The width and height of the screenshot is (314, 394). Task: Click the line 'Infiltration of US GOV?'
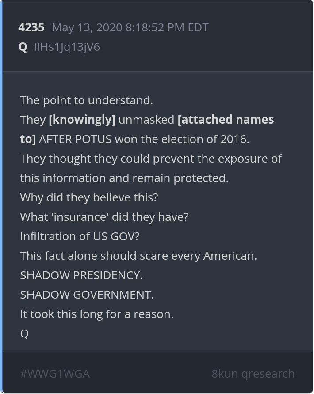tap(80, 236)
